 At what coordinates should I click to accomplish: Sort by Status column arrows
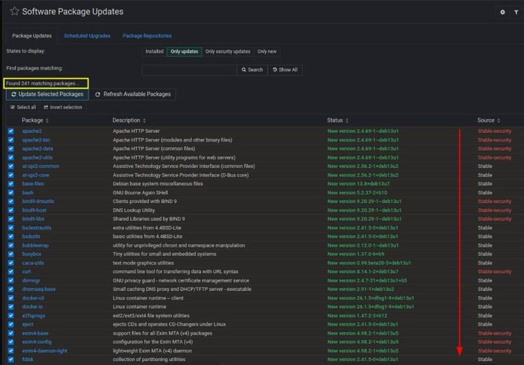(347, 121)
